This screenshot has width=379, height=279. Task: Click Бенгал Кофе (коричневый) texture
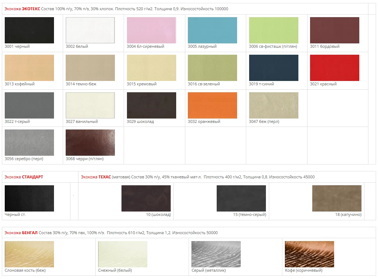point(309,254)
